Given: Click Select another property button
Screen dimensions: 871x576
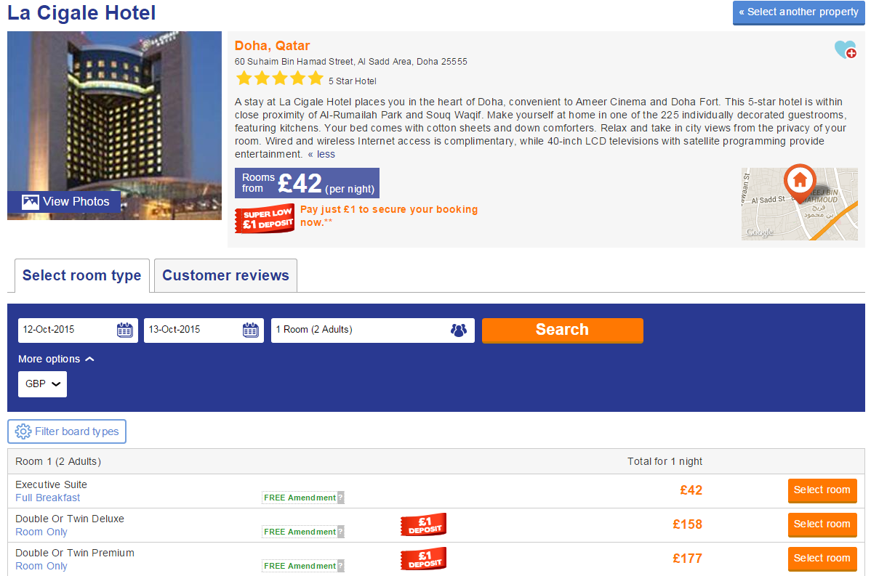Looking at the screenshot, I should pyautogui.click(x=798, y=13).
